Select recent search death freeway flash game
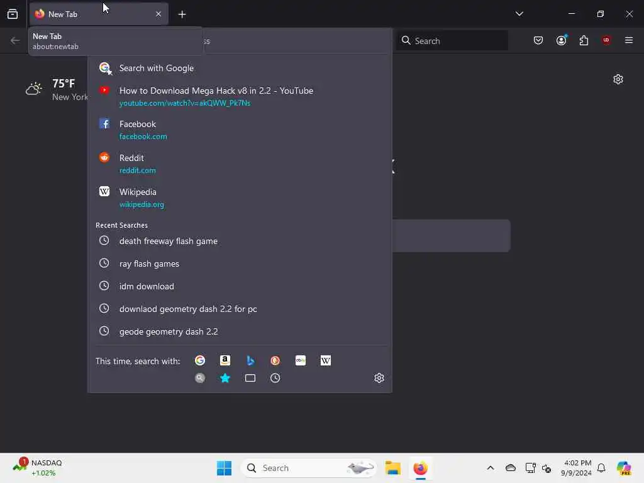644x483 pixels. pos(240,241)
